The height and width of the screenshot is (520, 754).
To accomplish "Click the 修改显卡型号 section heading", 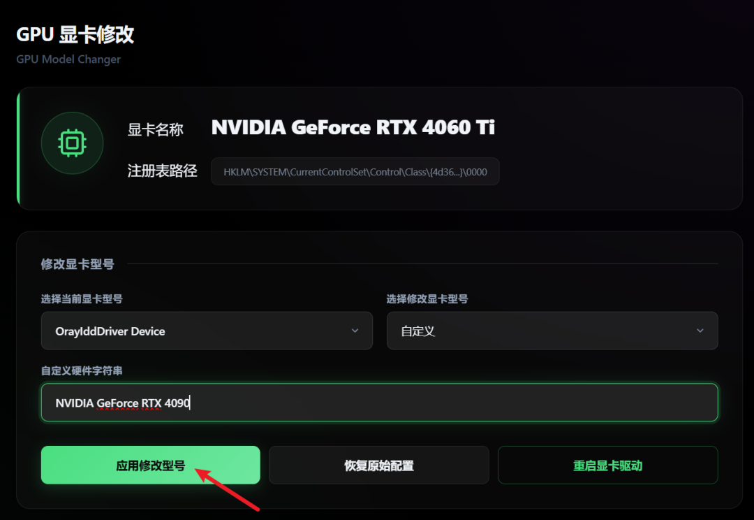I will point(77,264).
